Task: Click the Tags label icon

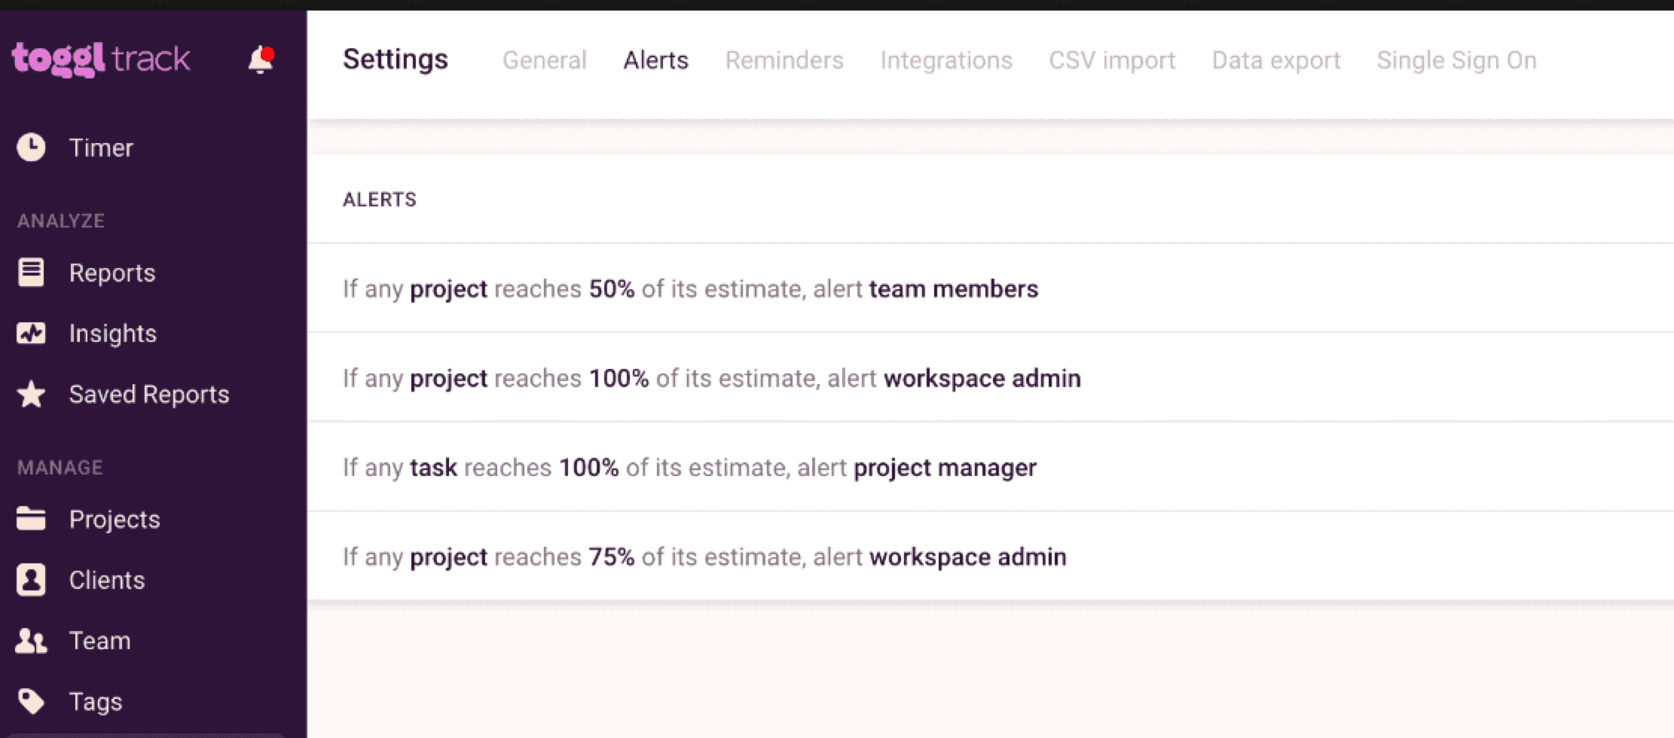Action: pyautogui.click(x=32, y=701)
